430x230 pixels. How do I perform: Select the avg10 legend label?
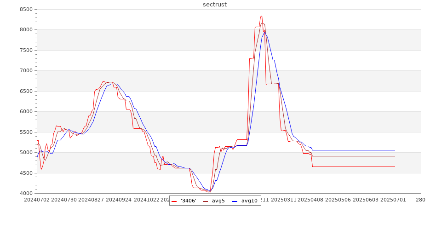[x=249, y=201]
